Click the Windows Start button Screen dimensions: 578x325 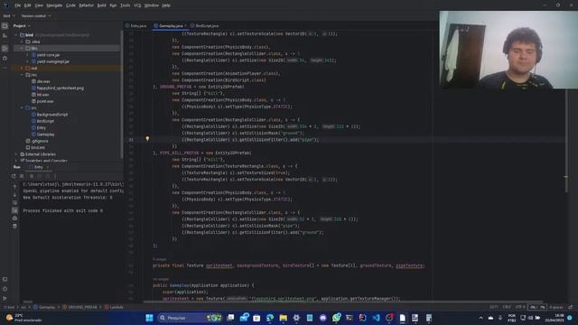coord(149,318)
